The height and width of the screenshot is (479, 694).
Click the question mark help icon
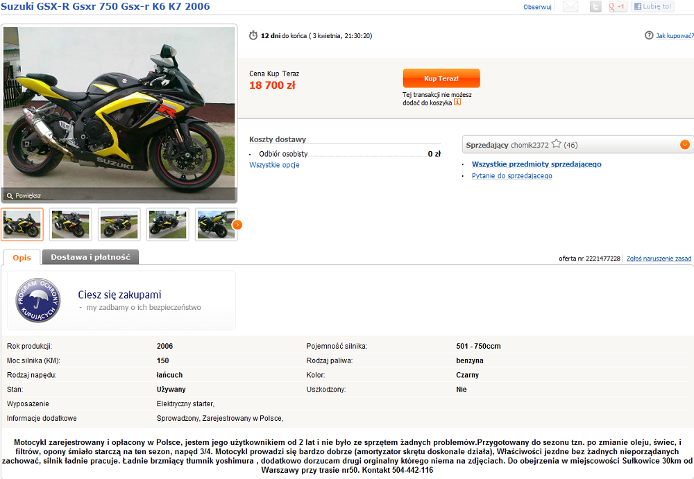click(649, 35)
